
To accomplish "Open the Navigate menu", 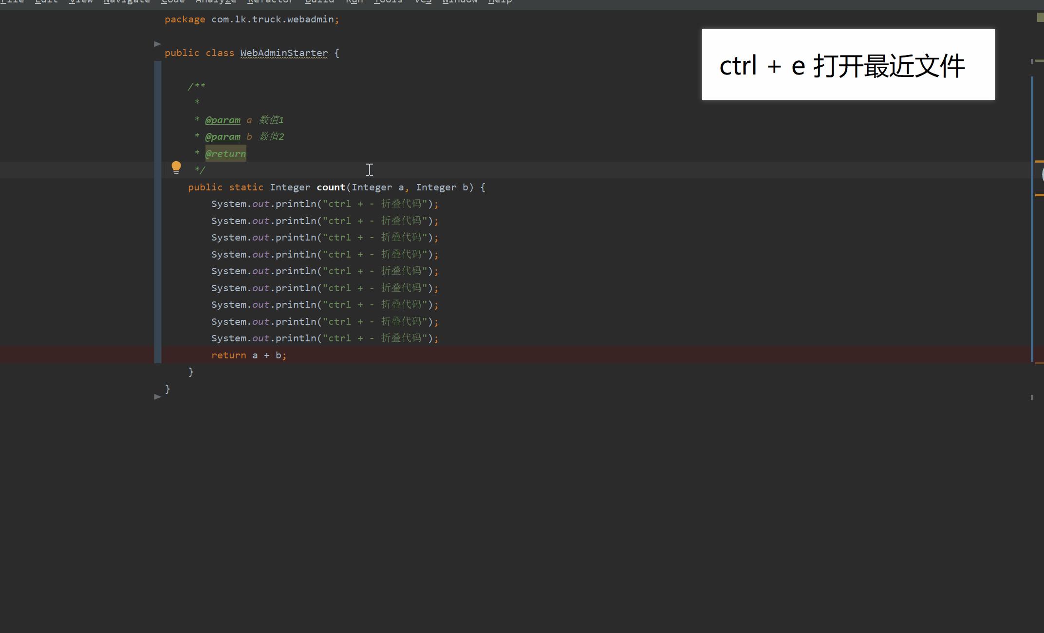I will [127, 1].
